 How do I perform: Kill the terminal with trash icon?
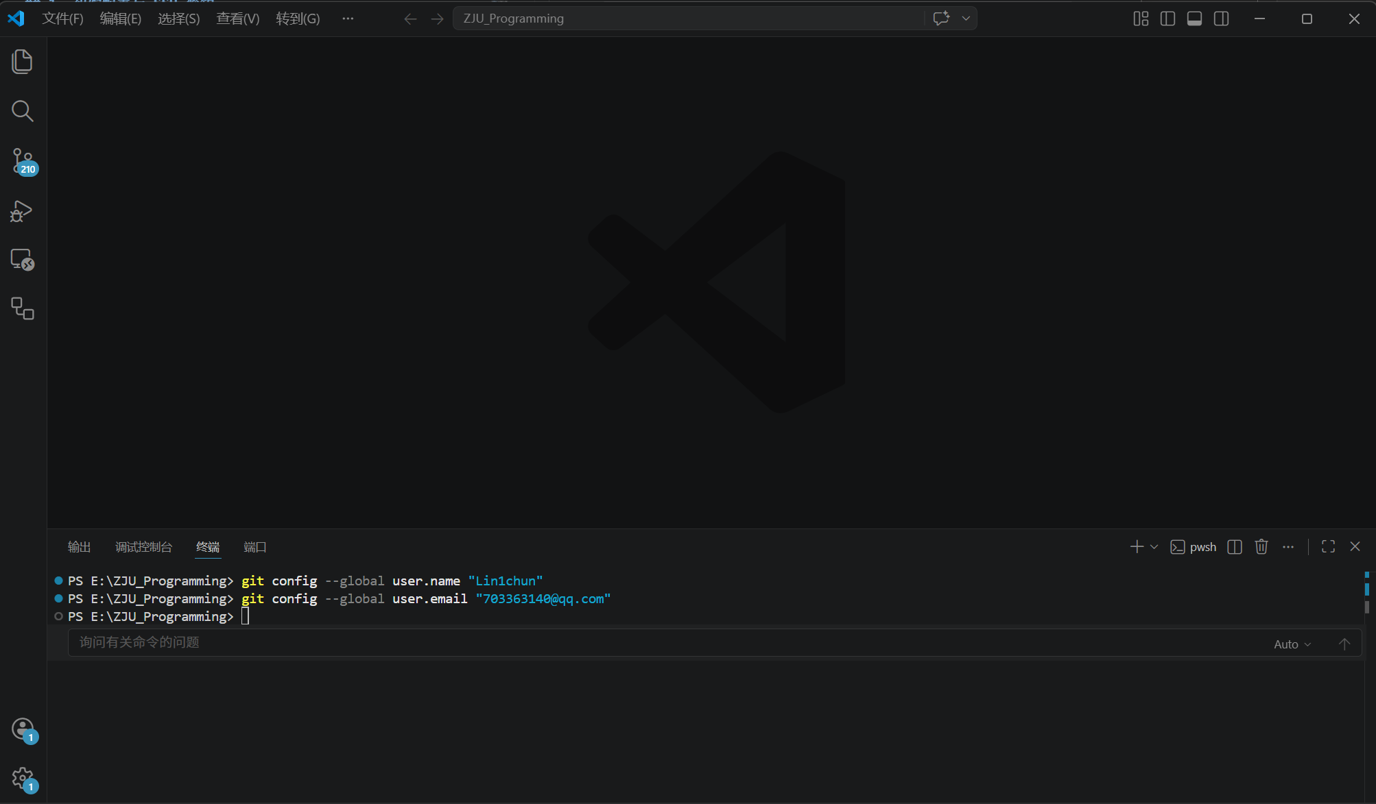[1261, 546]
